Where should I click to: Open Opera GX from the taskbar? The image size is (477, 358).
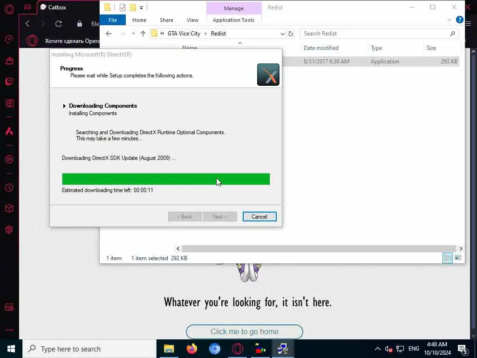tap(237, 349)
